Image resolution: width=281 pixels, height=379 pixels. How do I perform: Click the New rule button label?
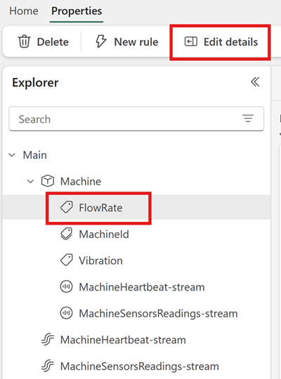click(136, 42)
